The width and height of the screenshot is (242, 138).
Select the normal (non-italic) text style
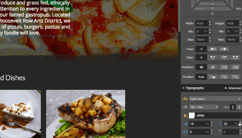[x=233, y=107]
